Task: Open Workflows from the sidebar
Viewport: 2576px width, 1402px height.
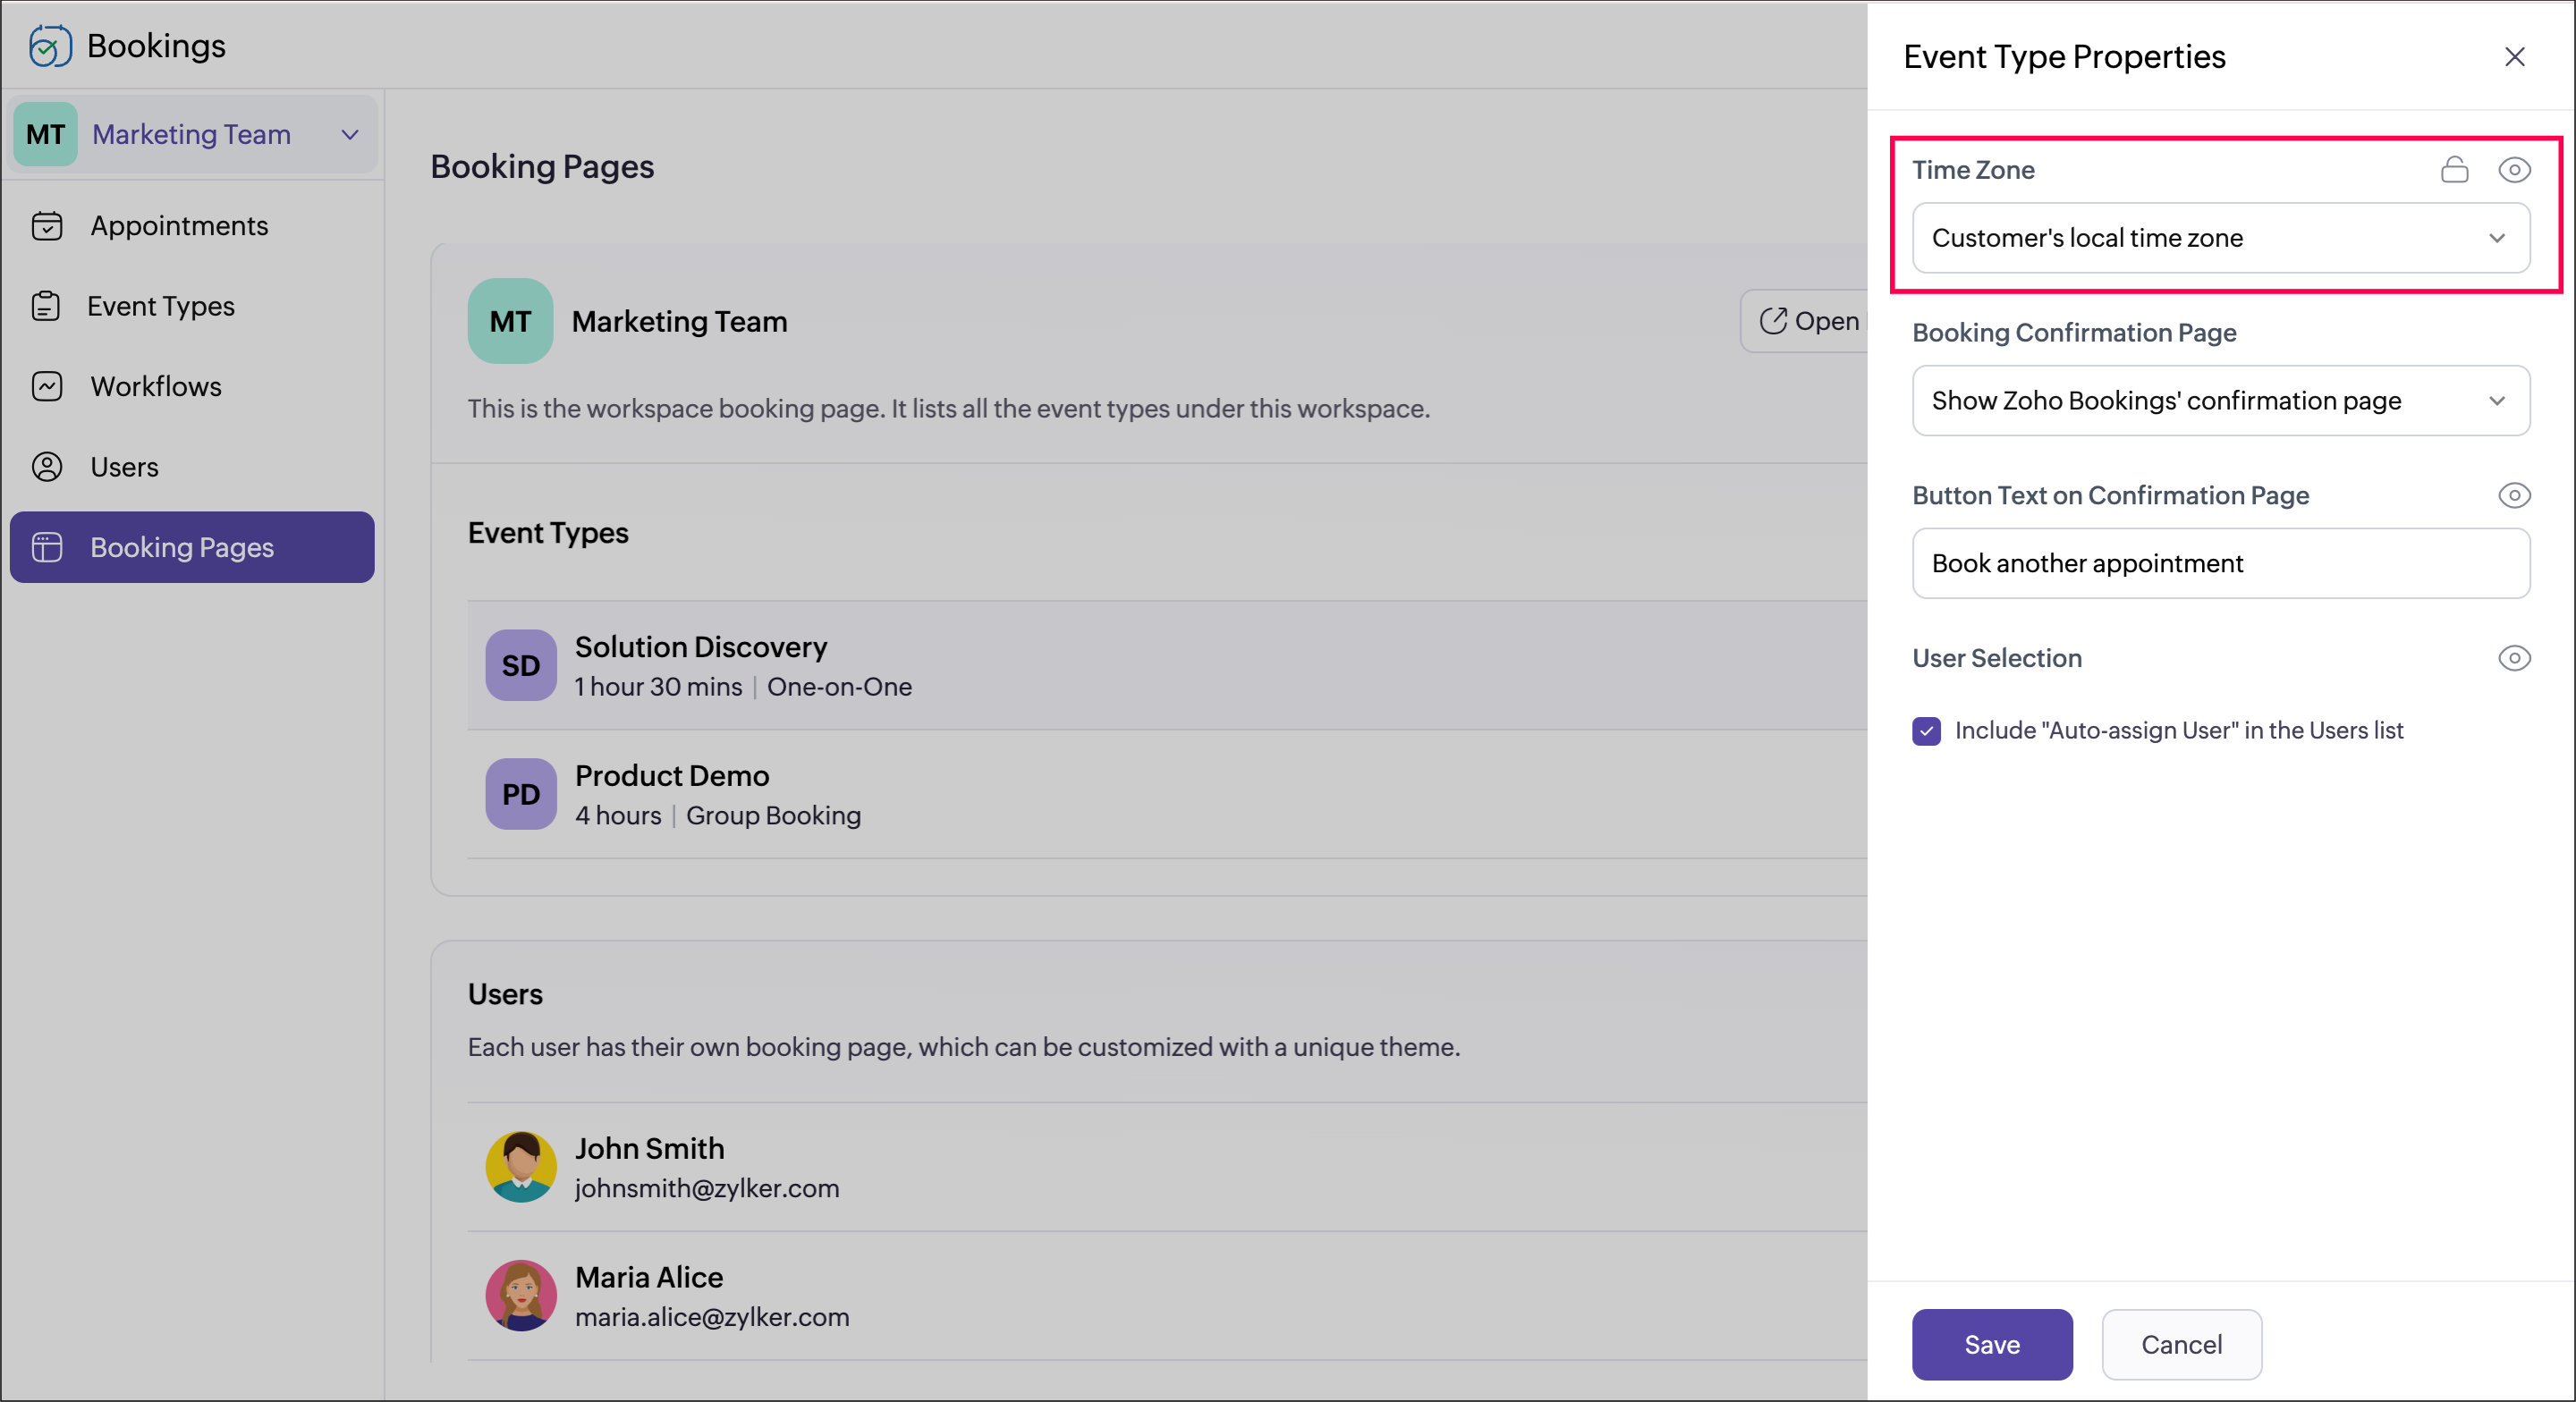Action: pyautogui.click(x=155, y=387)
